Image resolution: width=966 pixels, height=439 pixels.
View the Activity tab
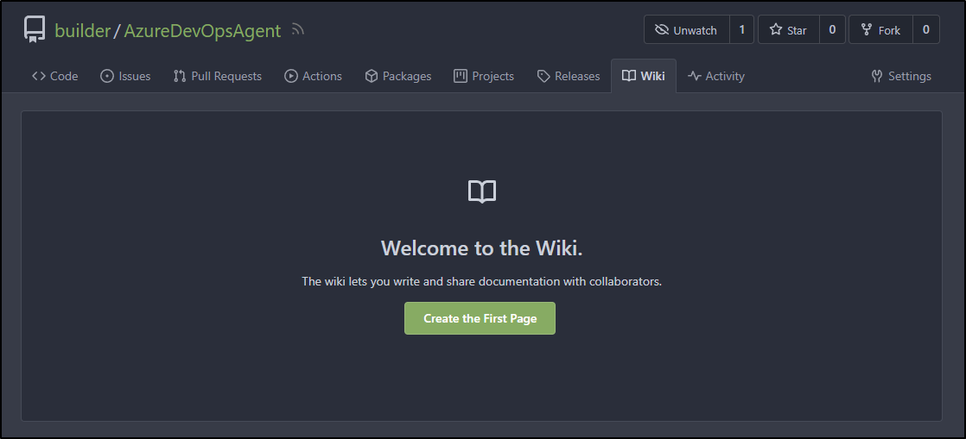pos(716,76)
